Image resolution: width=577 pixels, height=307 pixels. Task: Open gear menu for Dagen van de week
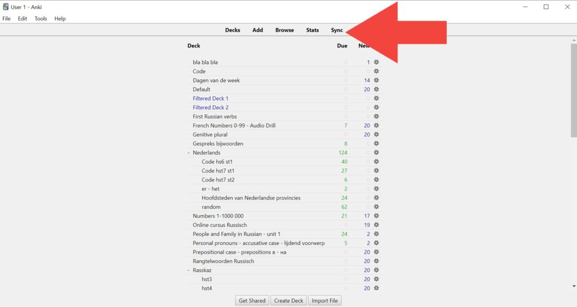pyautogui.click(x=376, y=80)
